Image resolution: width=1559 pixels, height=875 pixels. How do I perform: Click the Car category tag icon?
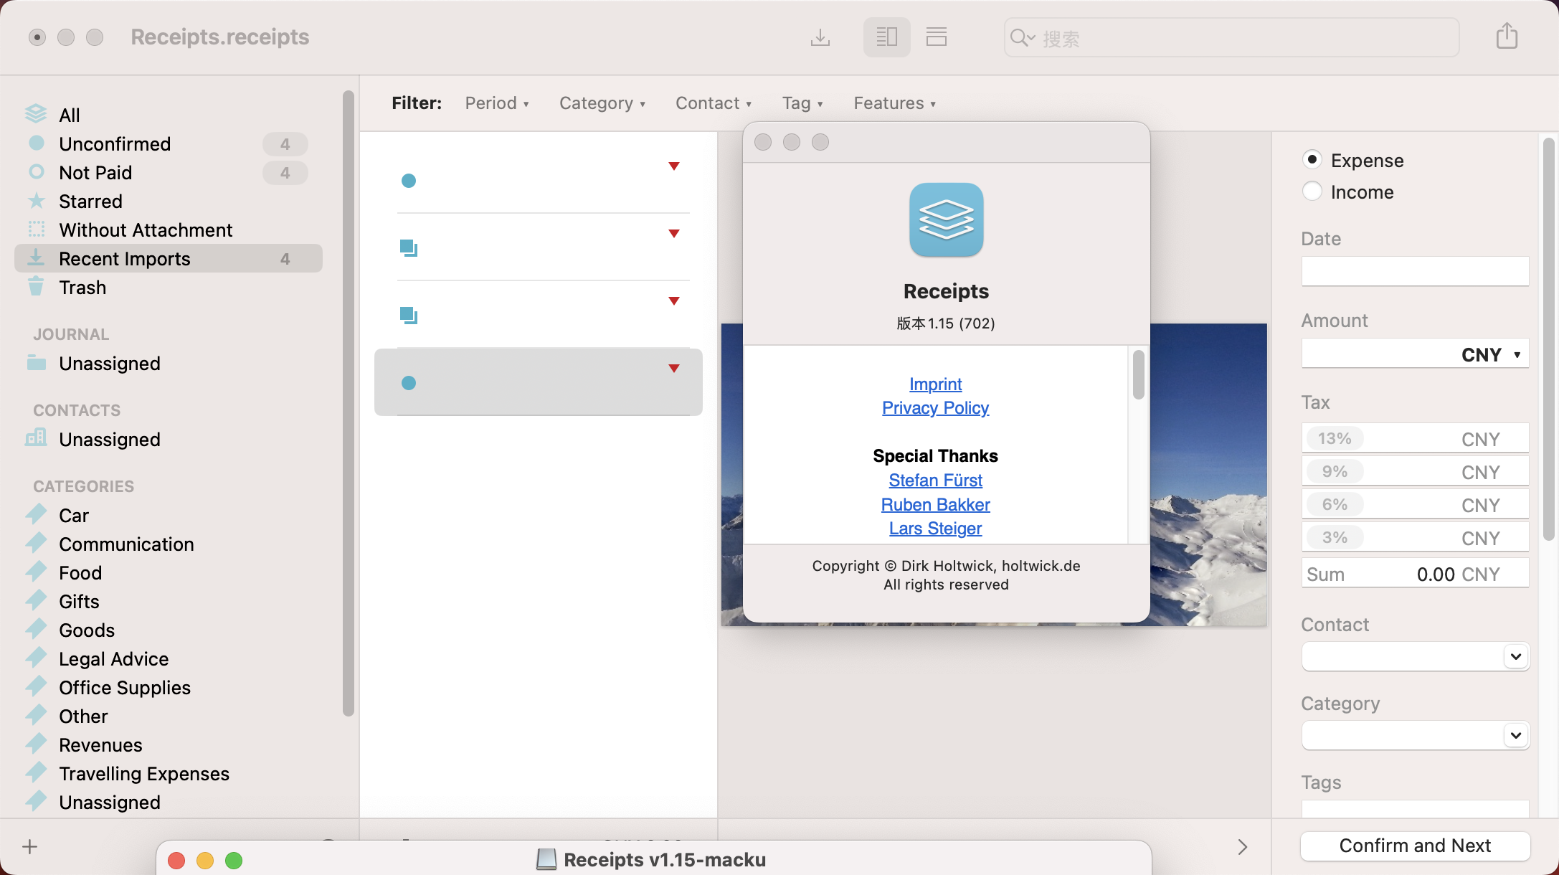36,514
